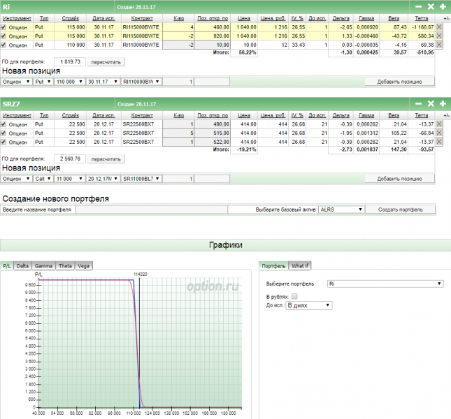Switch to the Gamma chart tab

43,265
